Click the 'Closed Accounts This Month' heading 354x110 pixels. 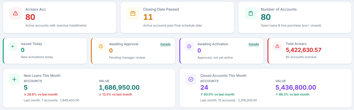point(223,76)
